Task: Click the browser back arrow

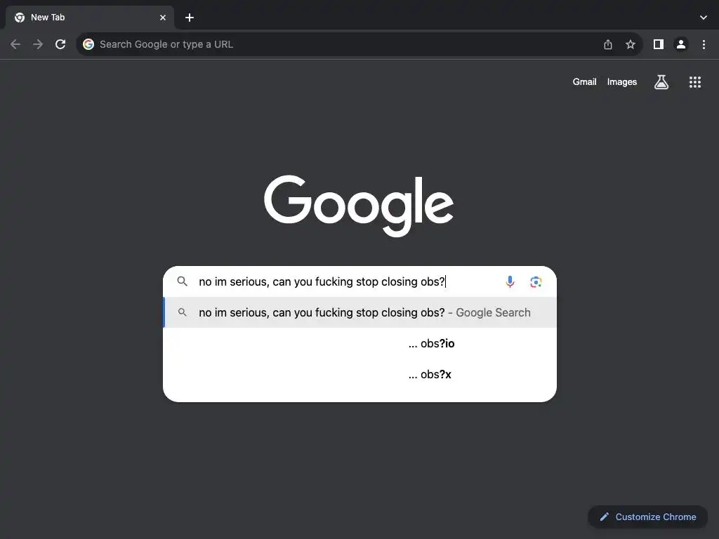Action: [x=15, y=44]
